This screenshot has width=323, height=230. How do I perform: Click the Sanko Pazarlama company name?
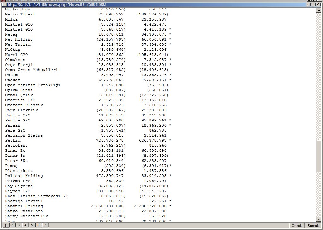(x=24, y=211)
